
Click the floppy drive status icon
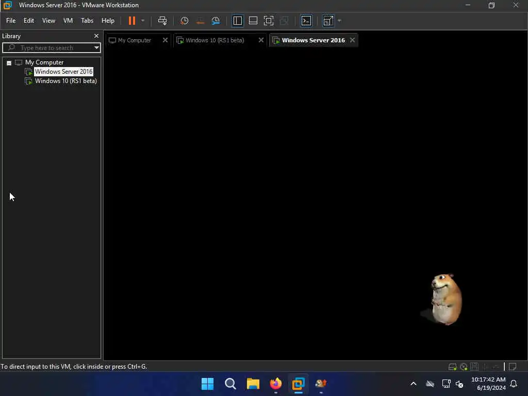click(474, 367)
